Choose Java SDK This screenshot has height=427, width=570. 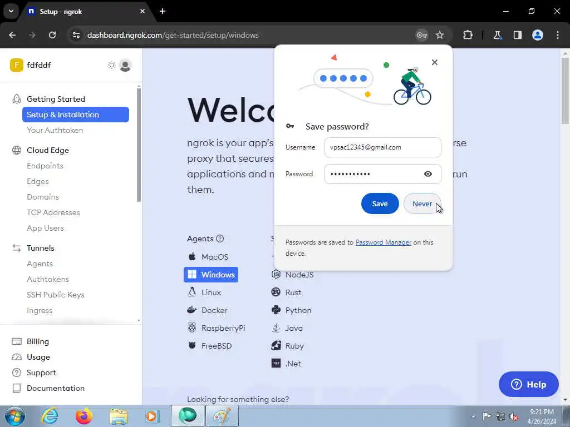tap(288, 328)
